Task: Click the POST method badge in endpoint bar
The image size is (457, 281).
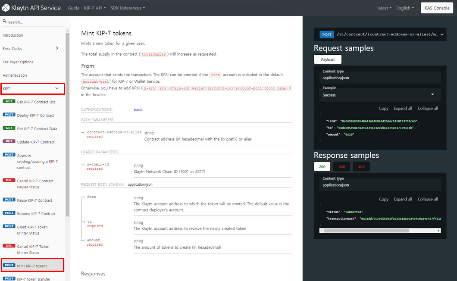Action: [327, 34]
